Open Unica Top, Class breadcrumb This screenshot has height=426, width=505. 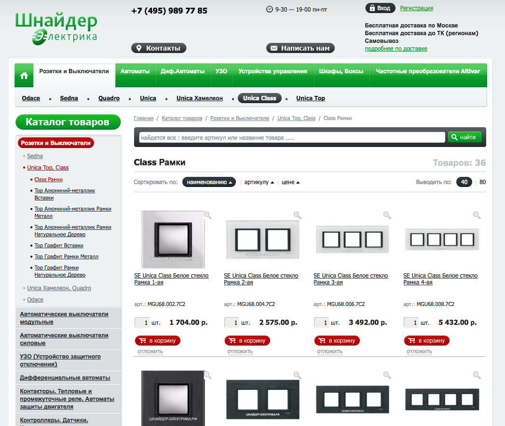point(296,118)
